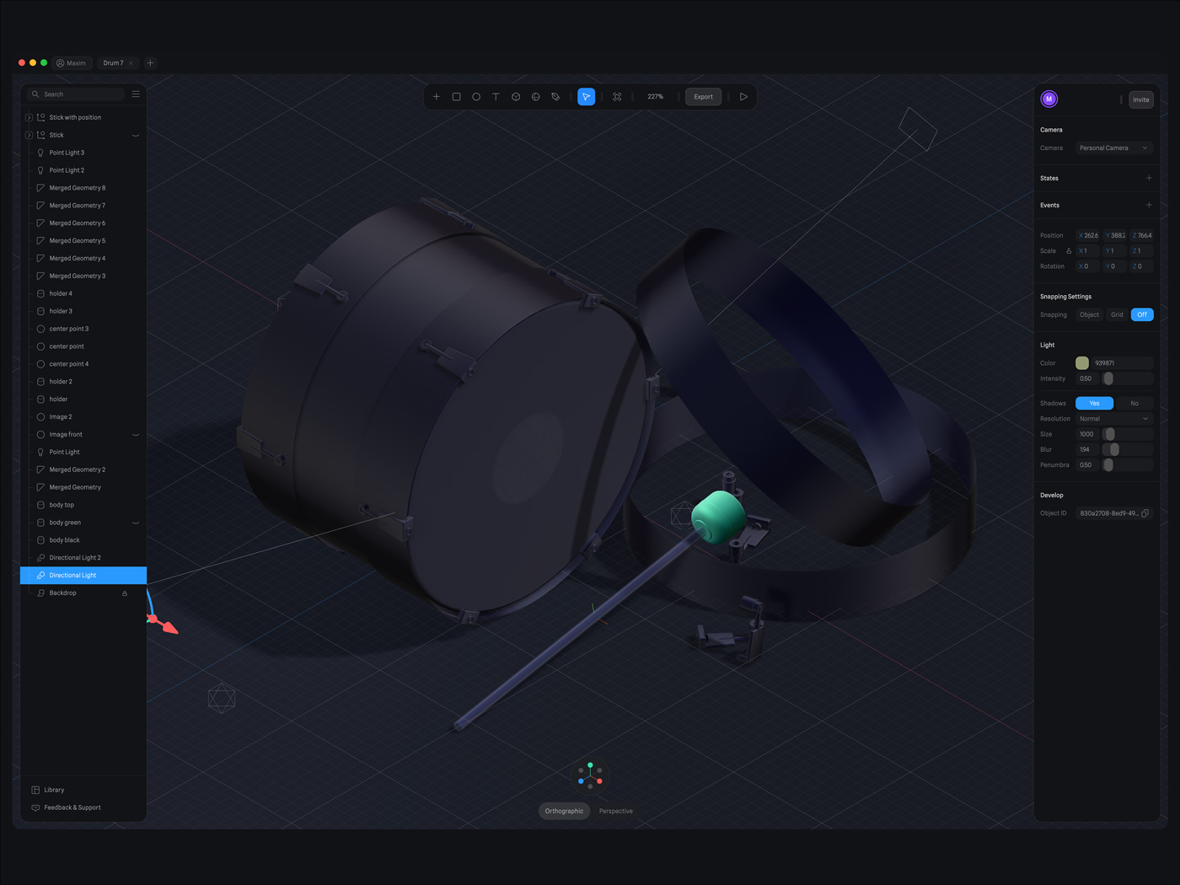This screenshot has width=1180, height=885.
Task: Copy the Object ID using the copy icon
Action: 1145,512
